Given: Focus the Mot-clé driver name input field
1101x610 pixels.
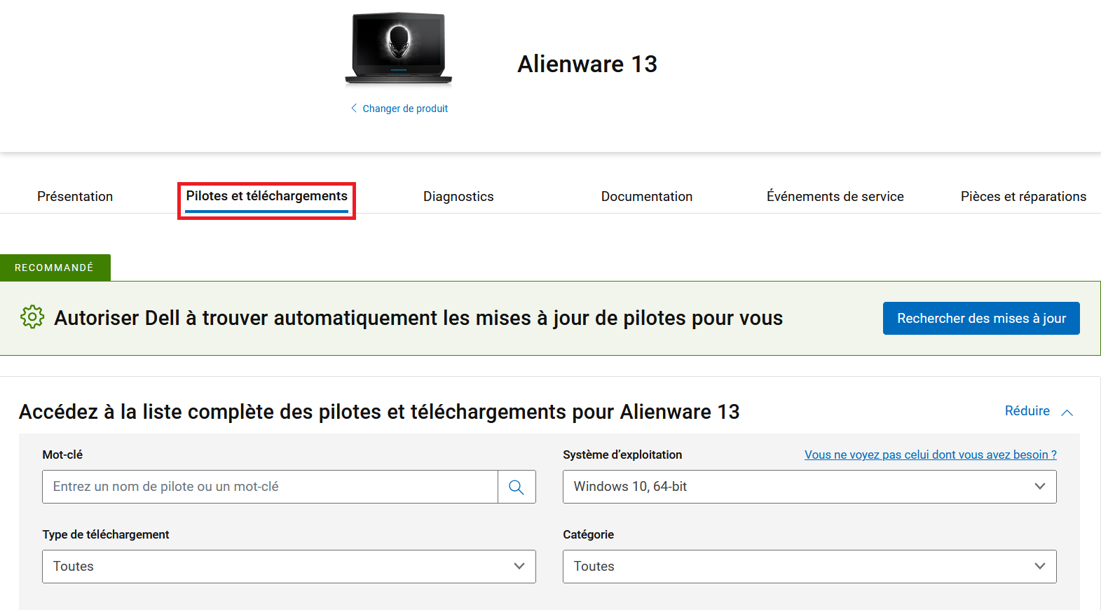Looking at the screenshot, I should pos(270,487).
